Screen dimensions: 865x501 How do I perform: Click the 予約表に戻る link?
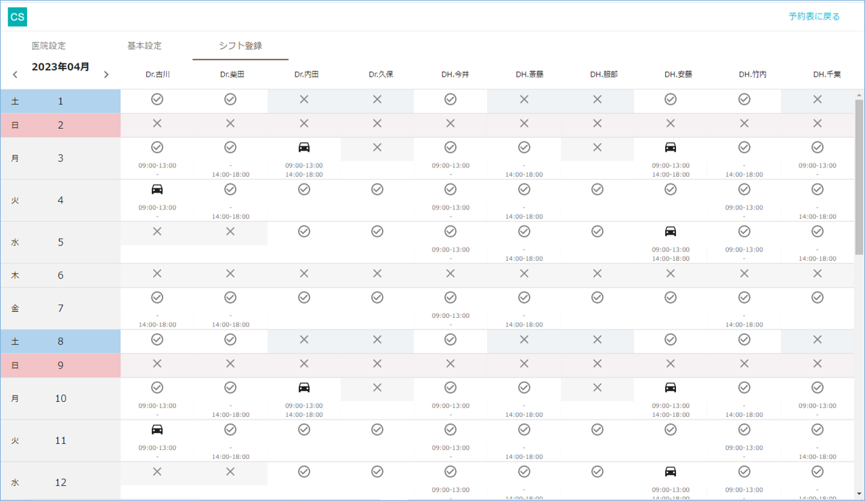pos(814,16)
